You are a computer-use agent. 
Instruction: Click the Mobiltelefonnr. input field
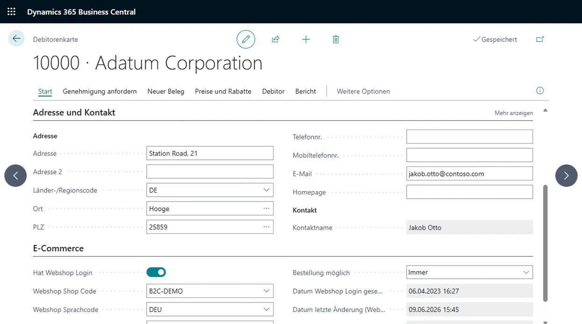click(469, 155)
